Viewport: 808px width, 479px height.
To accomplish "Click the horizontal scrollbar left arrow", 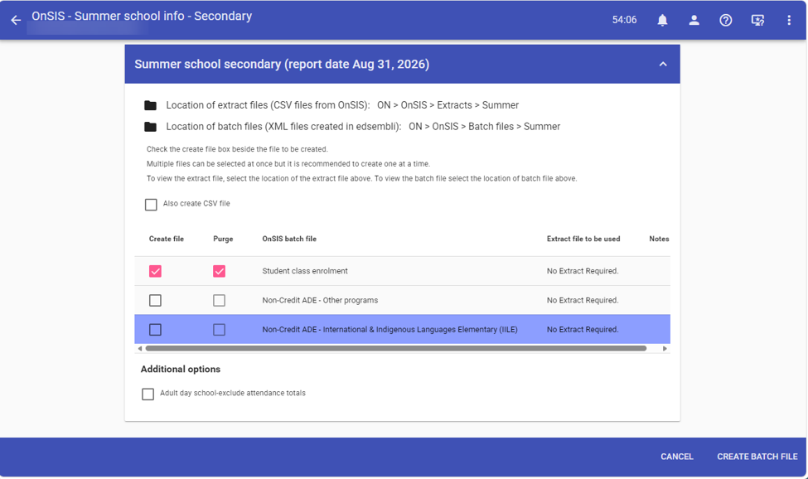I will 140,349.
